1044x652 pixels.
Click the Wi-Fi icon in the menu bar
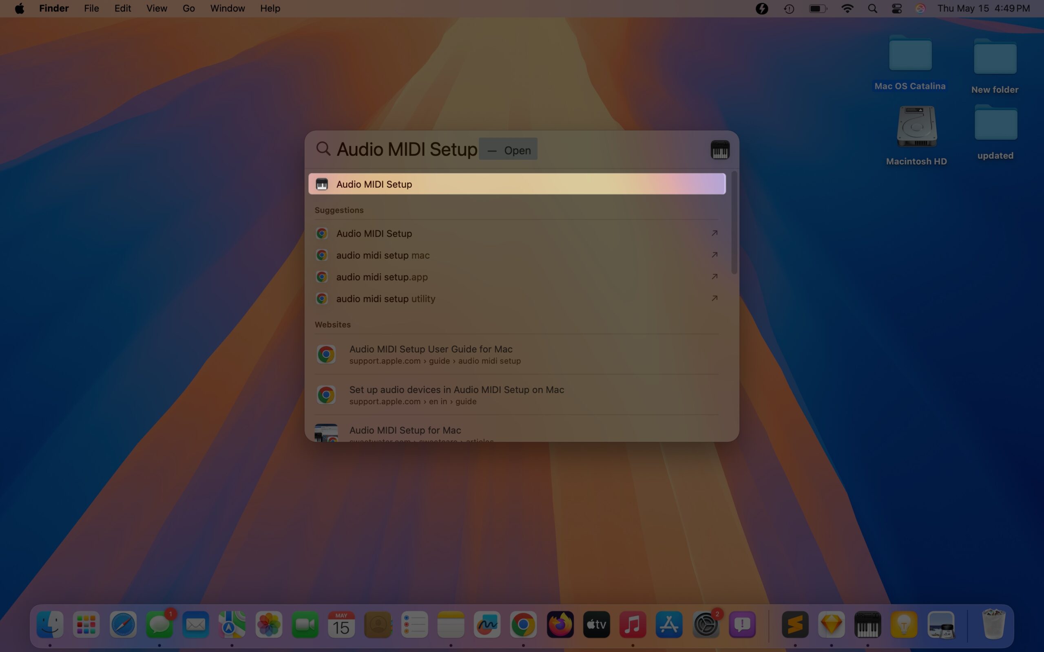click(x=847, y=8)
